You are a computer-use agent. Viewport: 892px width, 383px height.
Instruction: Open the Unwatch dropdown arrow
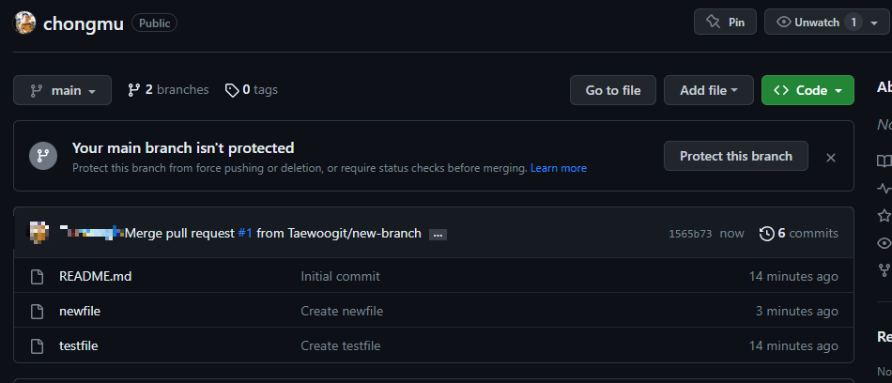(x=874, y=23)
